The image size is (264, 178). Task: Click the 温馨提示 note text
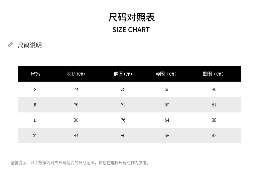(80, 163)
